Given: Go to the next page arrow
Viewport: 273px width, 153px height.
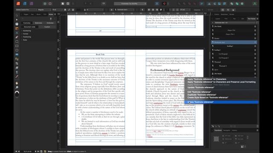Looking at the screenshot, I should 35,151.
